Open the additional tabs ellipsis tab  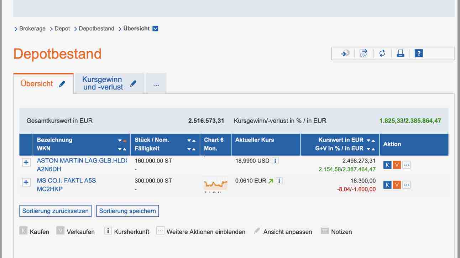pos(156,84)
